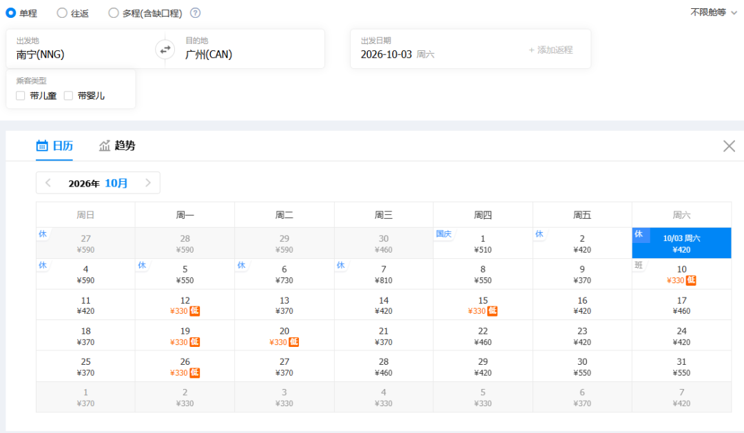
Task: Click the multi-trip help question mark icon
Action: point(196,13)
